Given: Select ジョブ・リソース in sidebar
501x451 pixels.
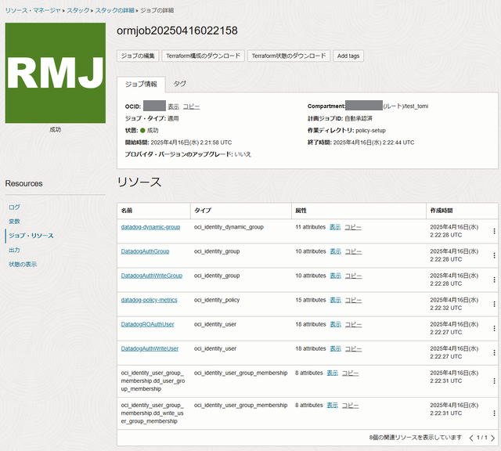Looking at the screenshot, I should [31, 236].
